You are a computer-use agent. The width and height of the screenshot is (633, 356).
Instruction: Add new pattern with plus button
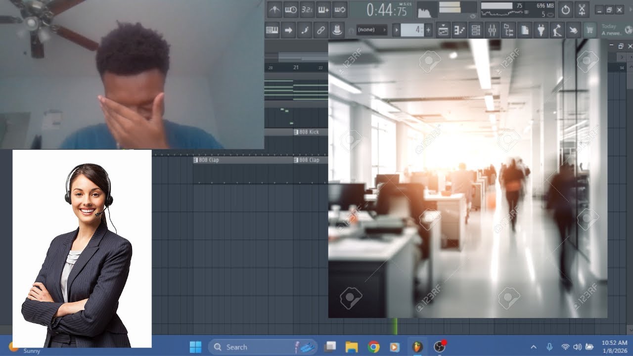pos(428,30)
